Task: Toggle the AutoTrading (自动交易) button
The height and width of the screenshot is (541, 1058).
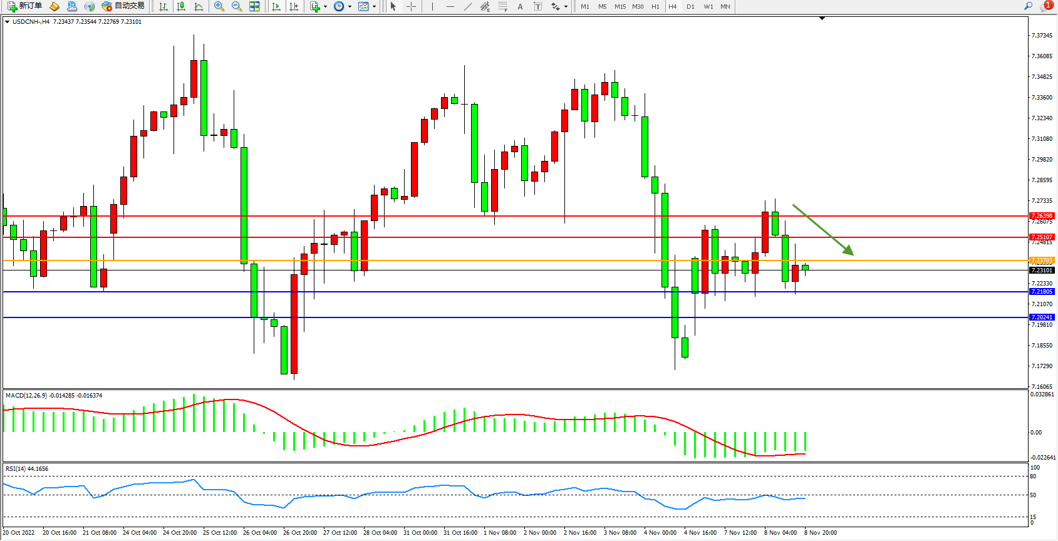Action: coord(123,6)
